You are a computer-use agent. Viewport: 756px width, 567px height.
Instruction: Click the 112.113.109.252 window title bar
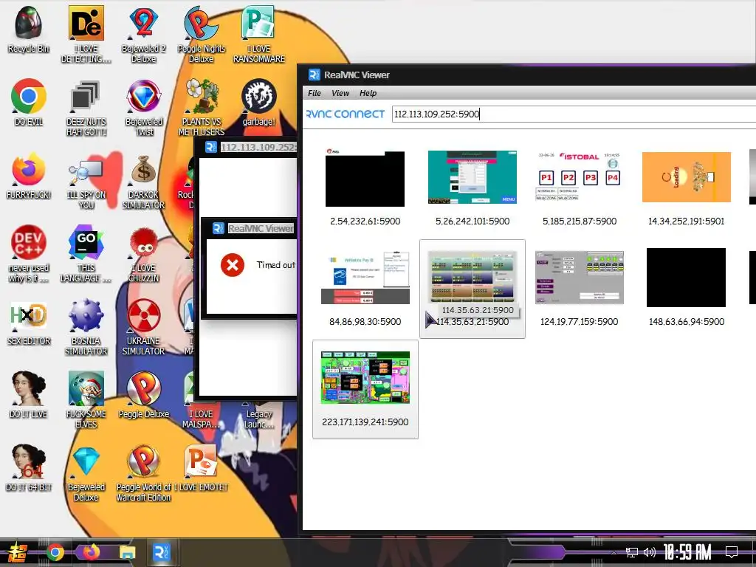coord(247,147)
